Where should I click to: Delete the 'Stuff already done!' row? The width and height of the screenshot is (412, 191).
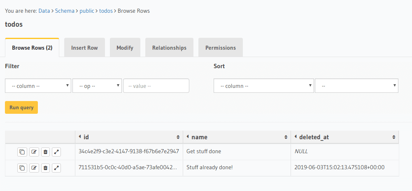click(45, 168)
